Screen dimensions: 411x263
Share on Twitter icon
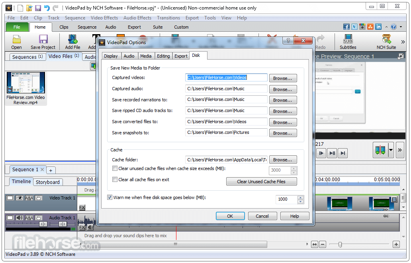pyautogui.click(x=354, y=27)
